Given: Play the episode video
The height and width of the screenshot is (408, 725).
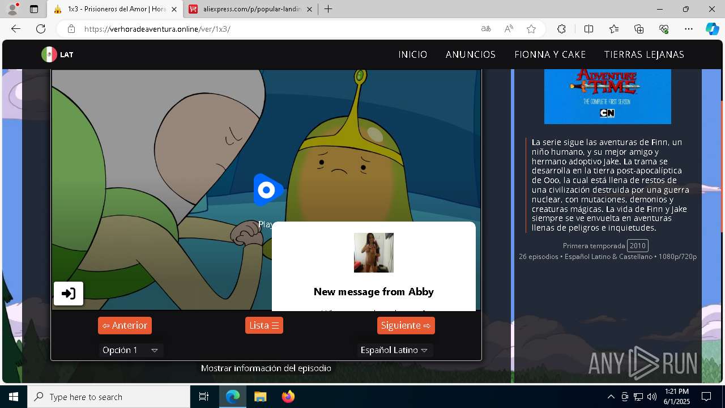Looking at the screenshot, I should click(267, 190).
